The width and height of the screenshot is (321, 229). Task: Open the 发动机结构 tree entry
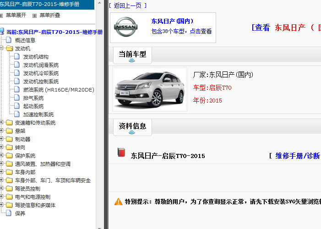click(x=36, y=57)
